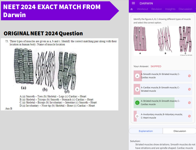Open Discussion in the top navigation

tap(185, 9)
